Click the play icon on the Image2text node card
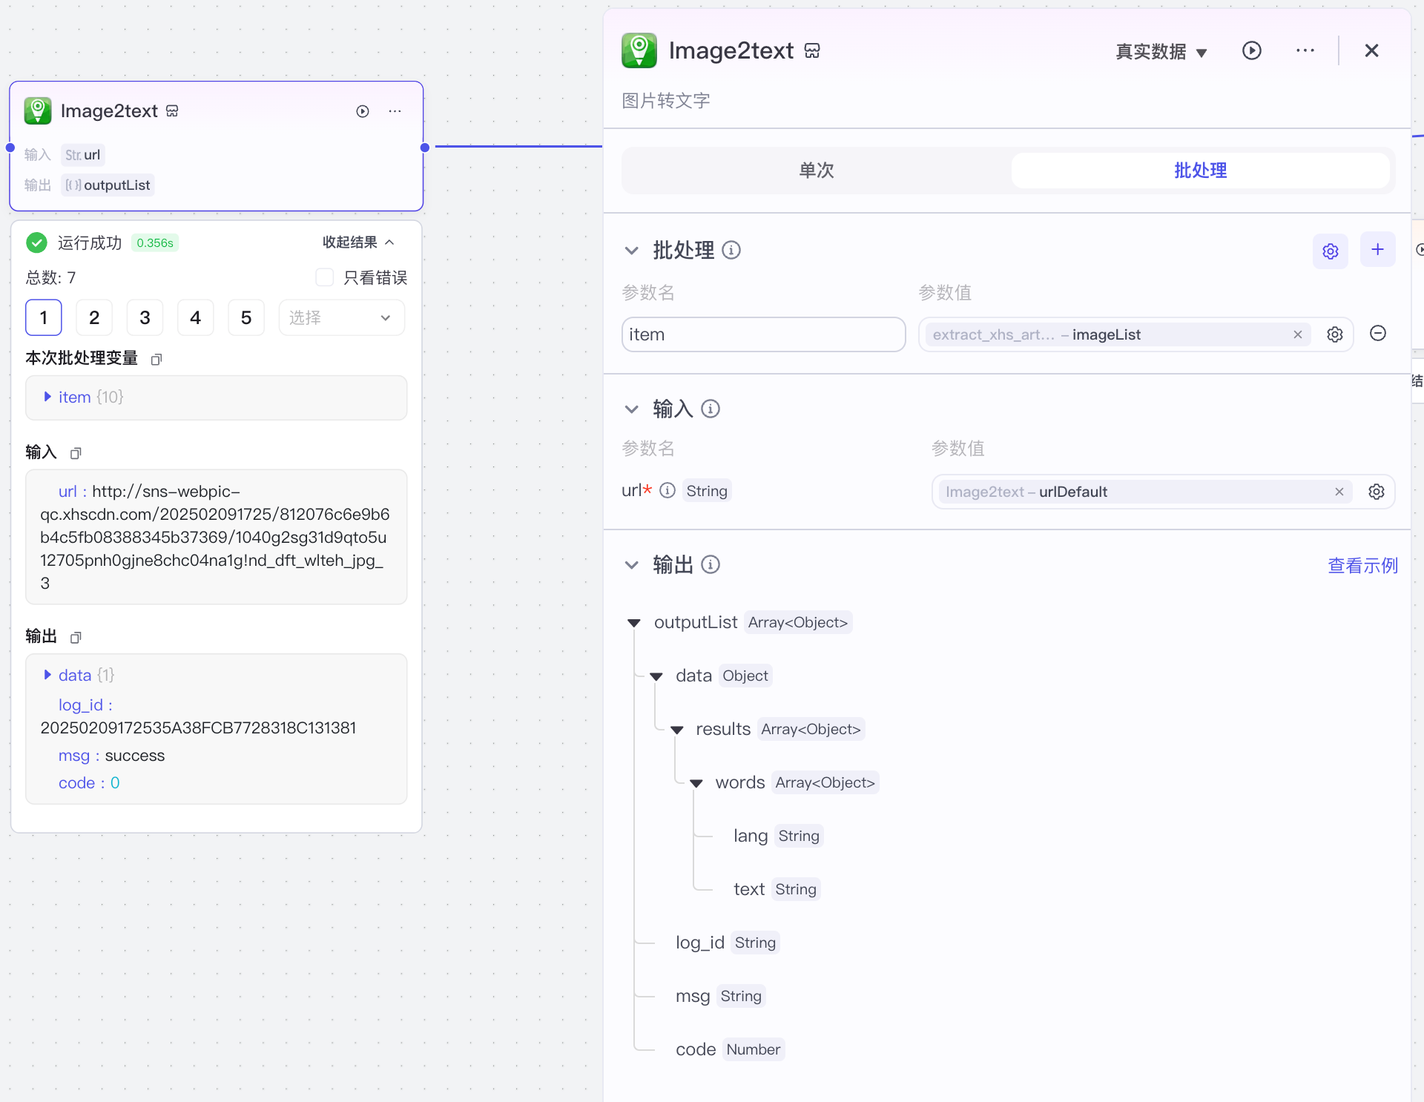Image resolution: width=1424 pixels, height=1102 pixels. (x=363, y=111)
